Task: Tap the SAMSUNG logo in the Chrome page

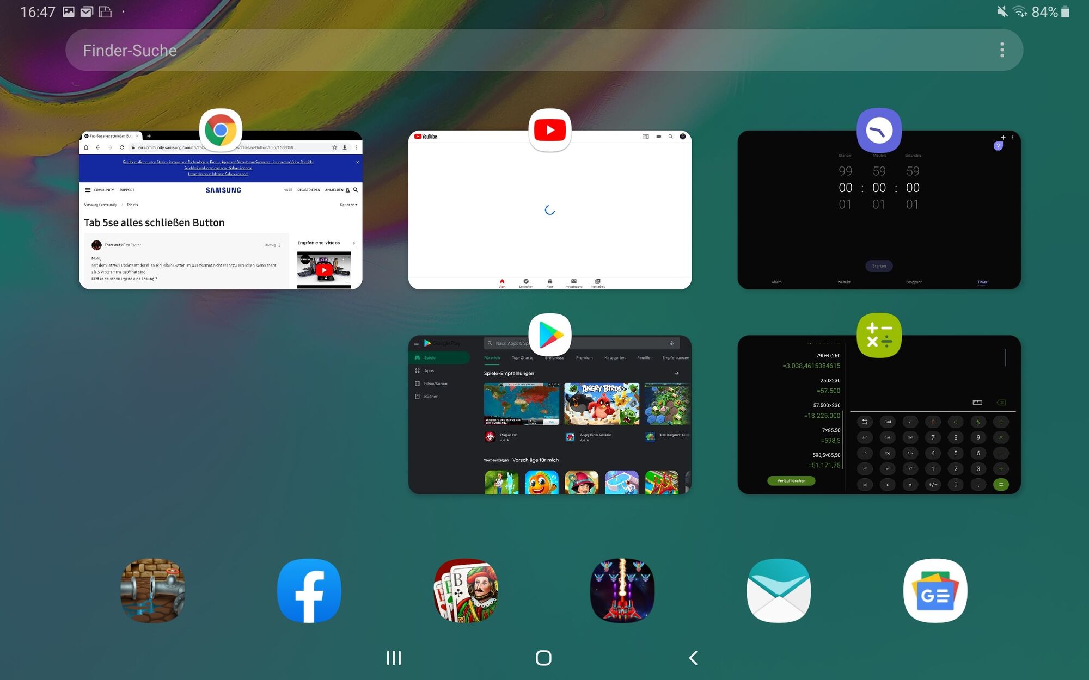Action: click(223, 190)
